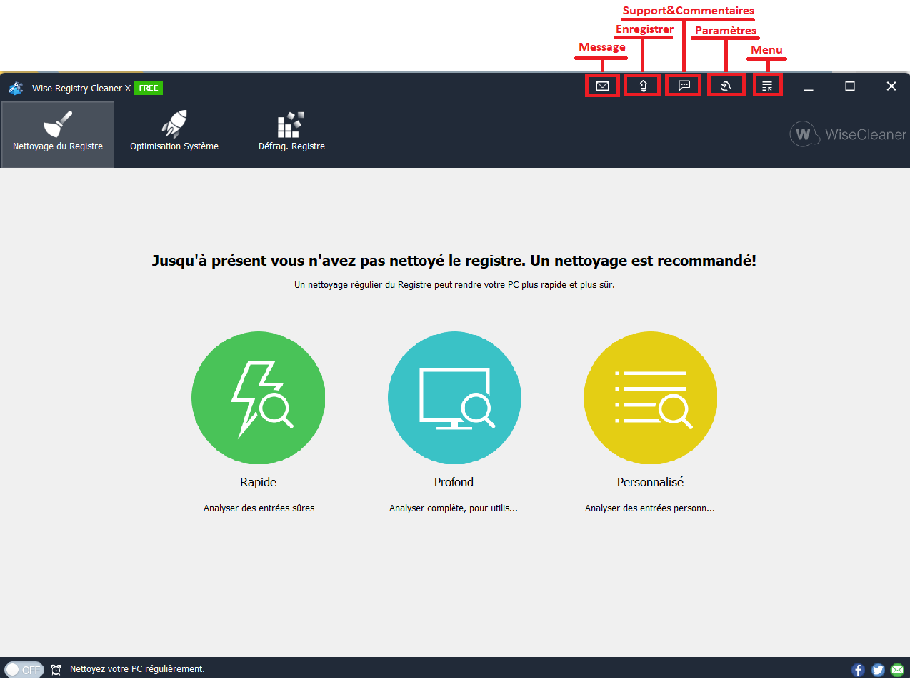Click the WiseCleaner logo
The height and width of the screenshot is (682, 910).
coord(848,134)
